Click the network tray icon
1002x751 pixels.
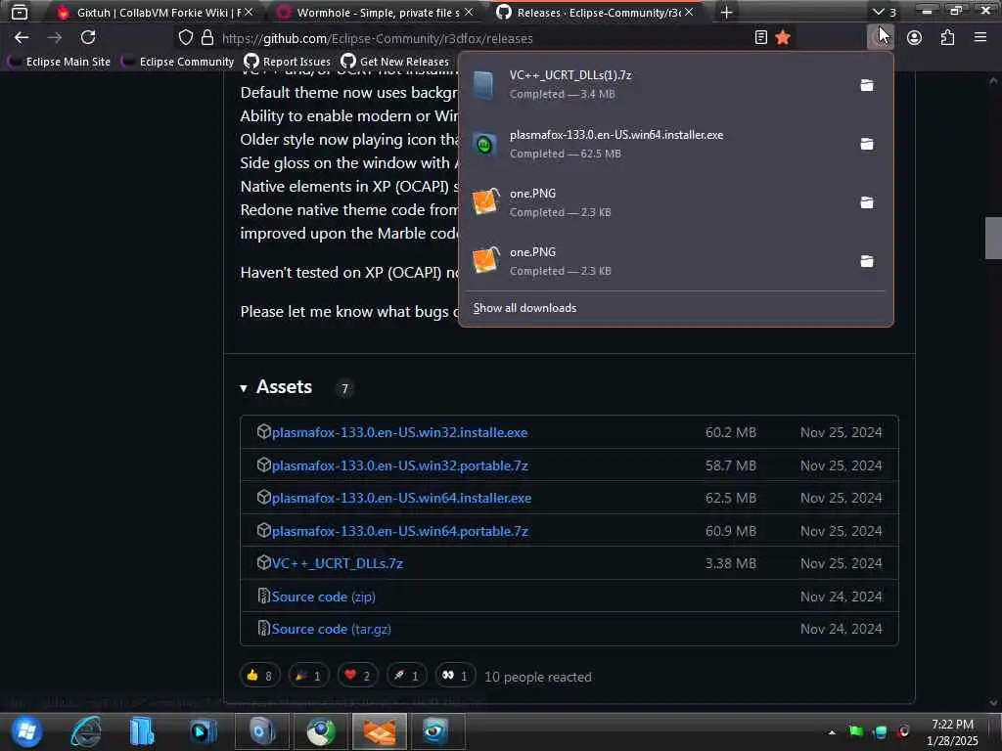(880, 731)
